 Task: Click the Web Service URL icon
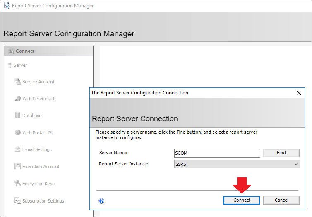click(18, 98)
